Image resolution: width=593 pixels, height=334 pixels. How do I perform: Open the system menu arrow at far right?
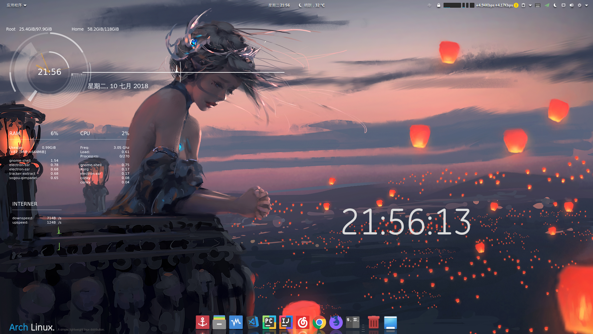(587, 5)
